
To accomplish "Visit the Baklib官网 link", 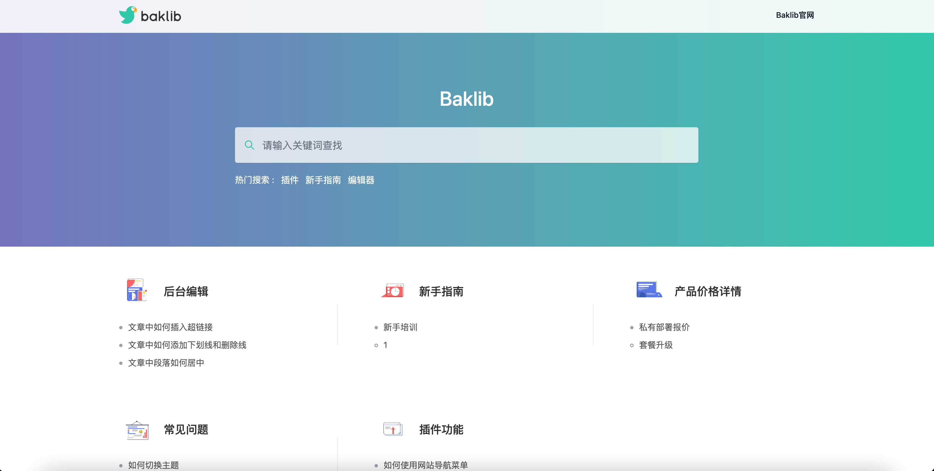I will click(x=795, y=15).
